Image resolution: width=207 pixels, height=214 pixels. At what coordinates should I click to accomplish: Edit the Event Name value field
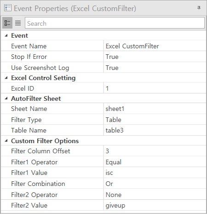pos(155,46)
